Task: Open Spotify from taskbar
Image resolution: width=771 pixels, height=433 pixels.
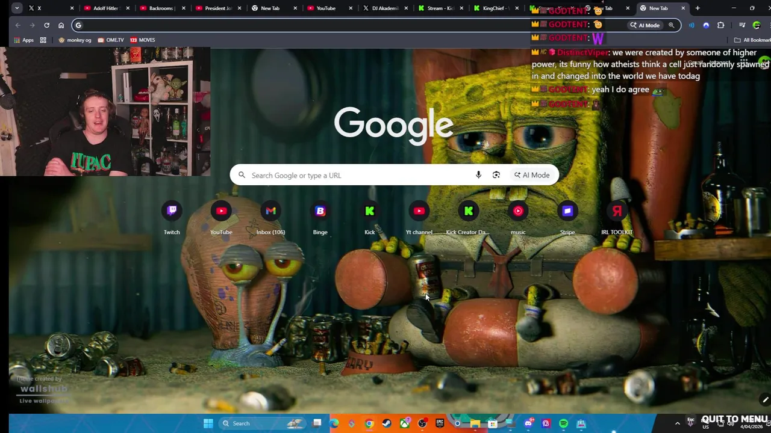Action: click(x=563, y=423)
